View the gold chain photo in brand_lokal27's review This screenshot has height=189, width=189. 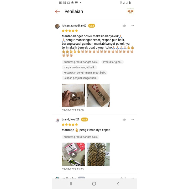[98, 154]
